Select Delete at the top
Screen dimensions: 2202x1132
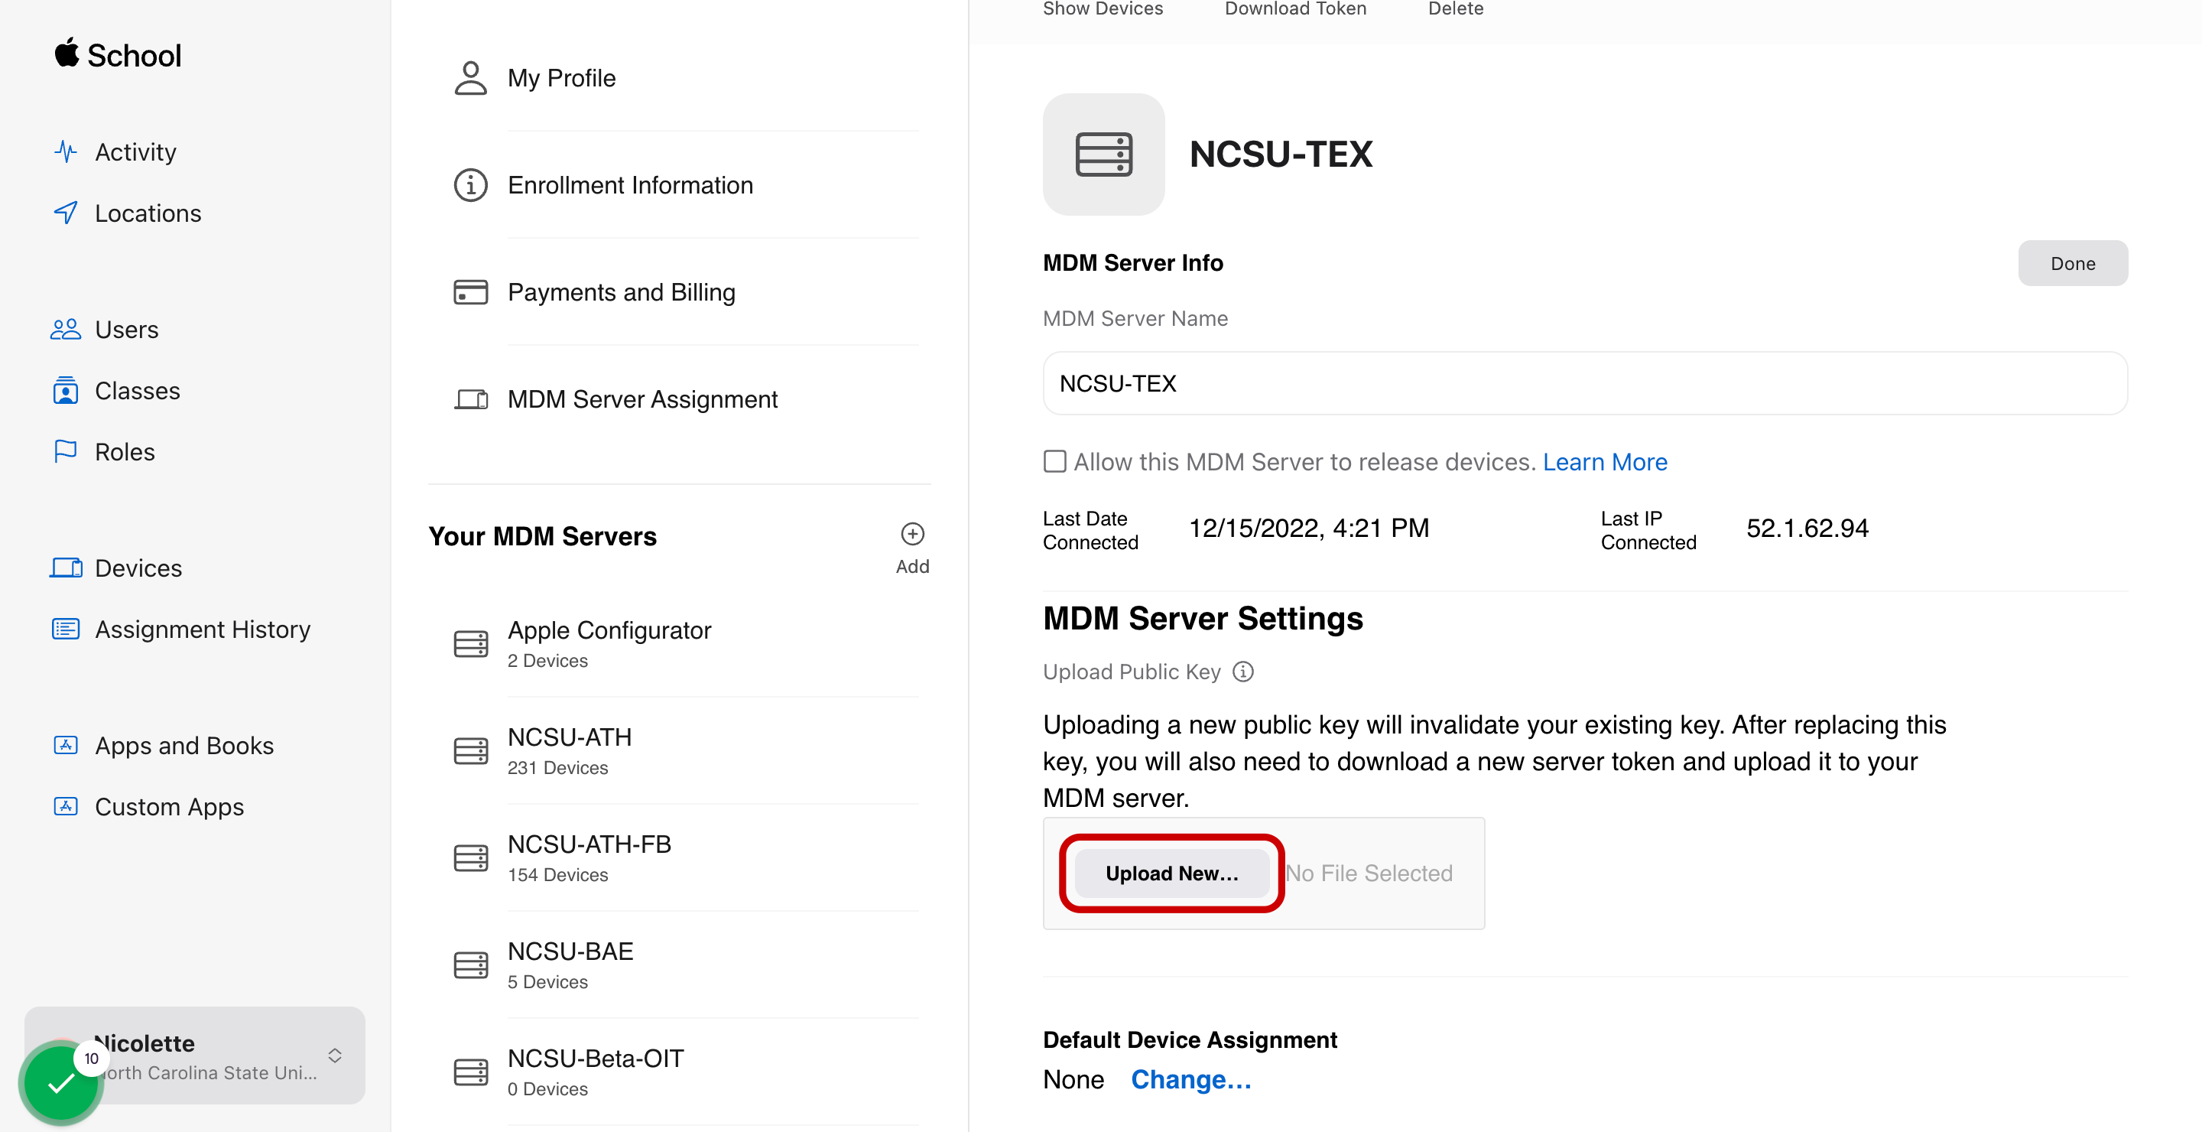[x=1456, y=9]
